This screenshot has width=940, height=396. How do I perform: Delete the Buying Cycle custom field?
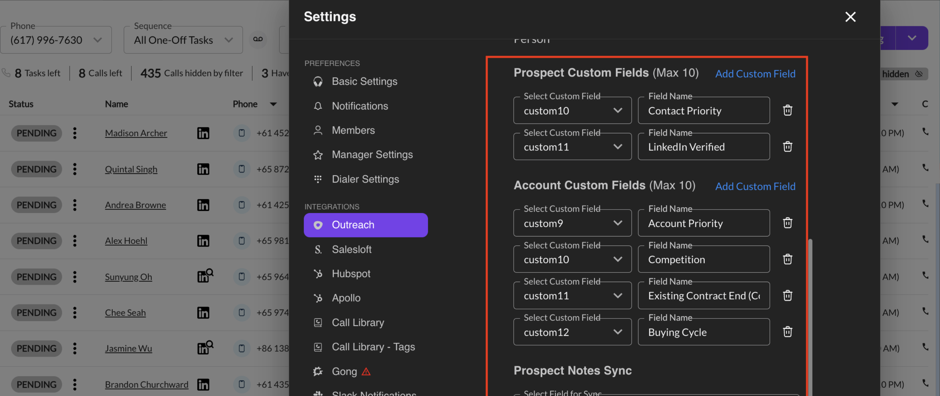[788, 332]
